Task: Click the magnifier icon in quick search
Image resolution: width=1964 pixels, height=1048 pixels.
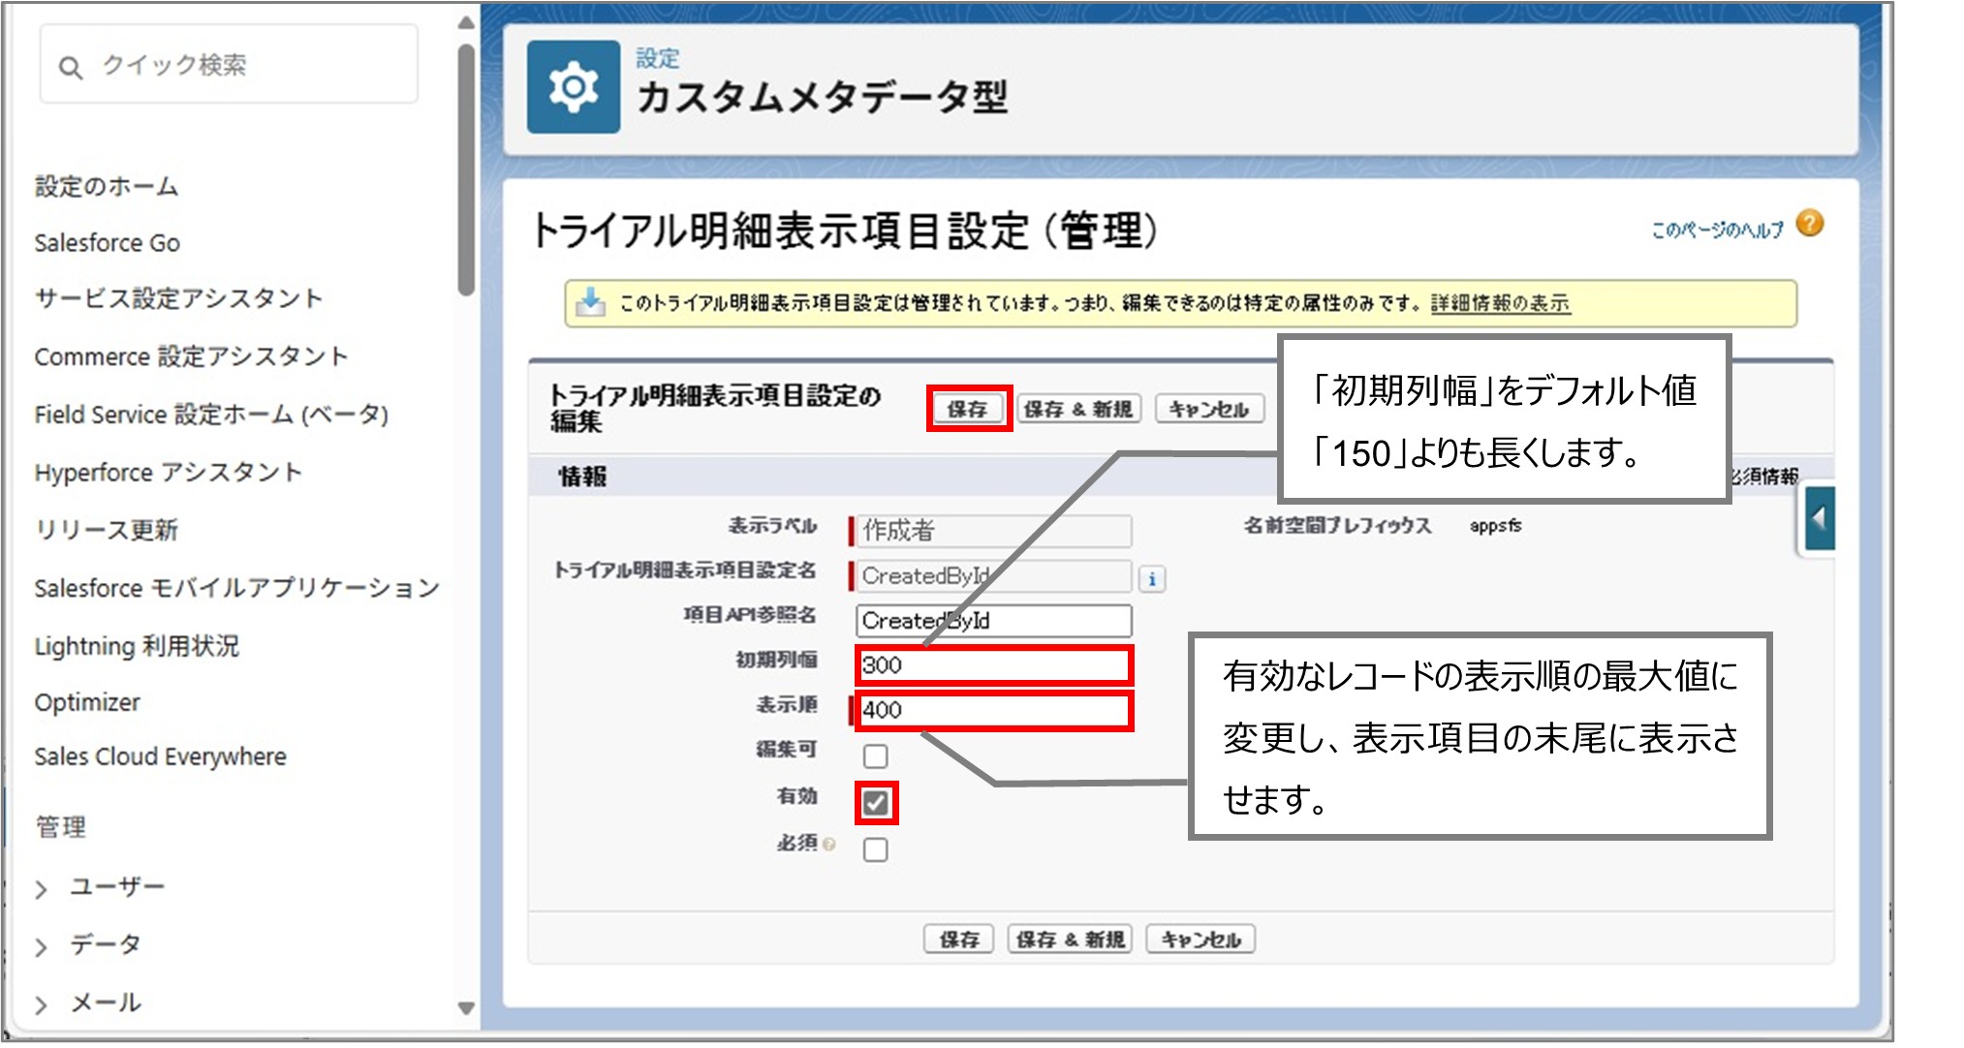Action: tap(70, 67)
